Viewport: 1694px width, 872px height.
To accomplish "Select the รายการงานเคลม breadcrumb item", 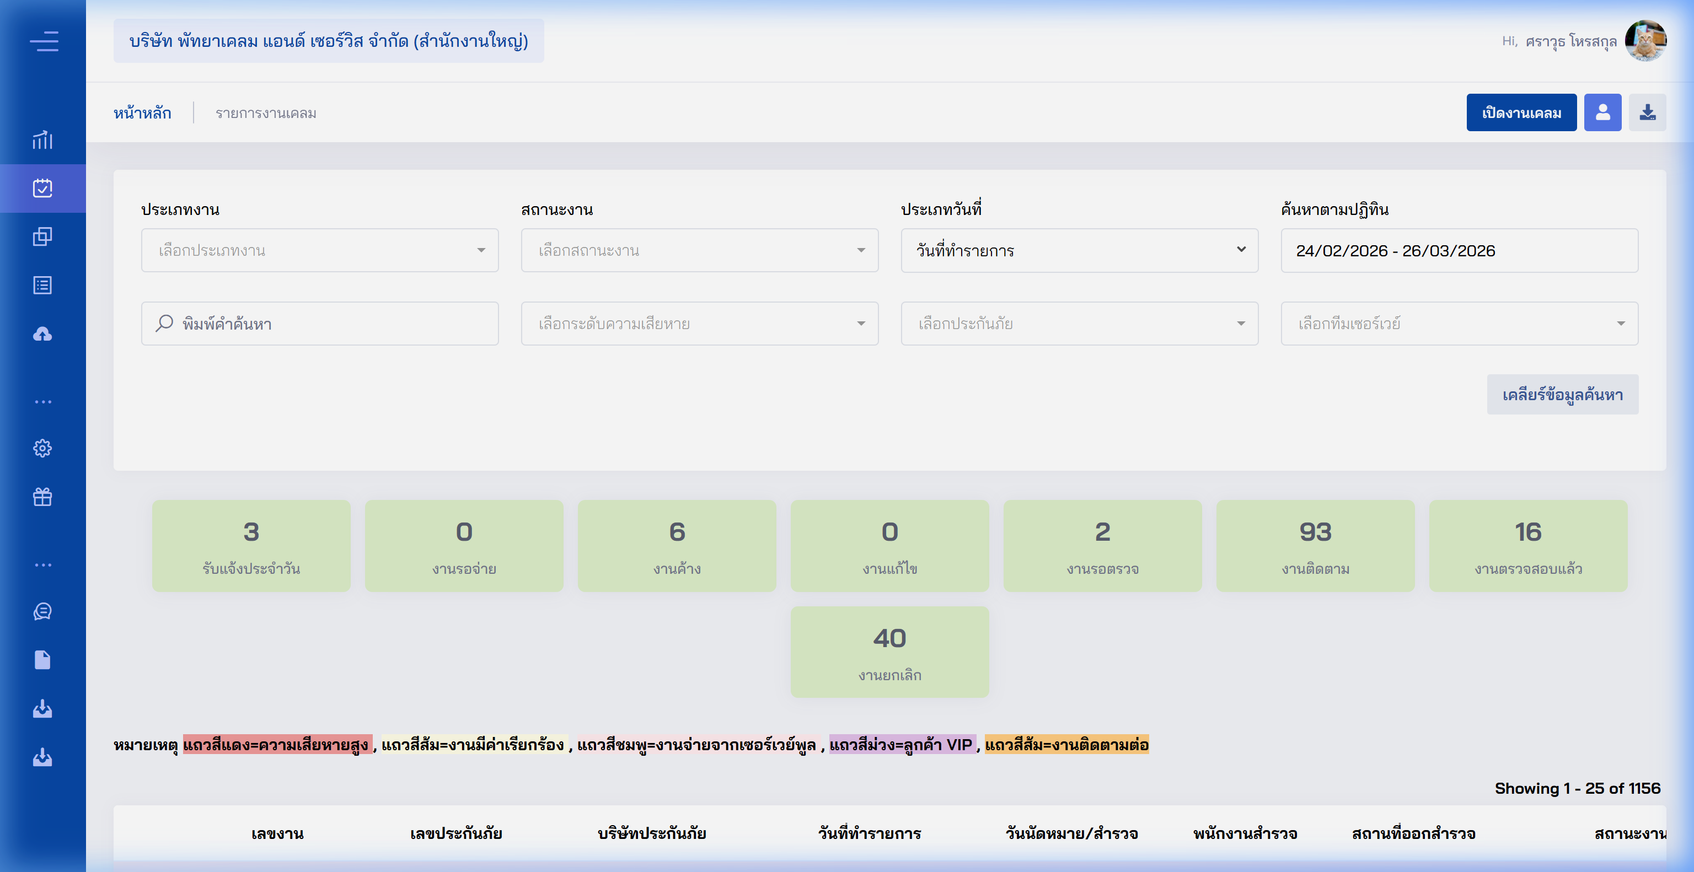I will tap(266, 112).
